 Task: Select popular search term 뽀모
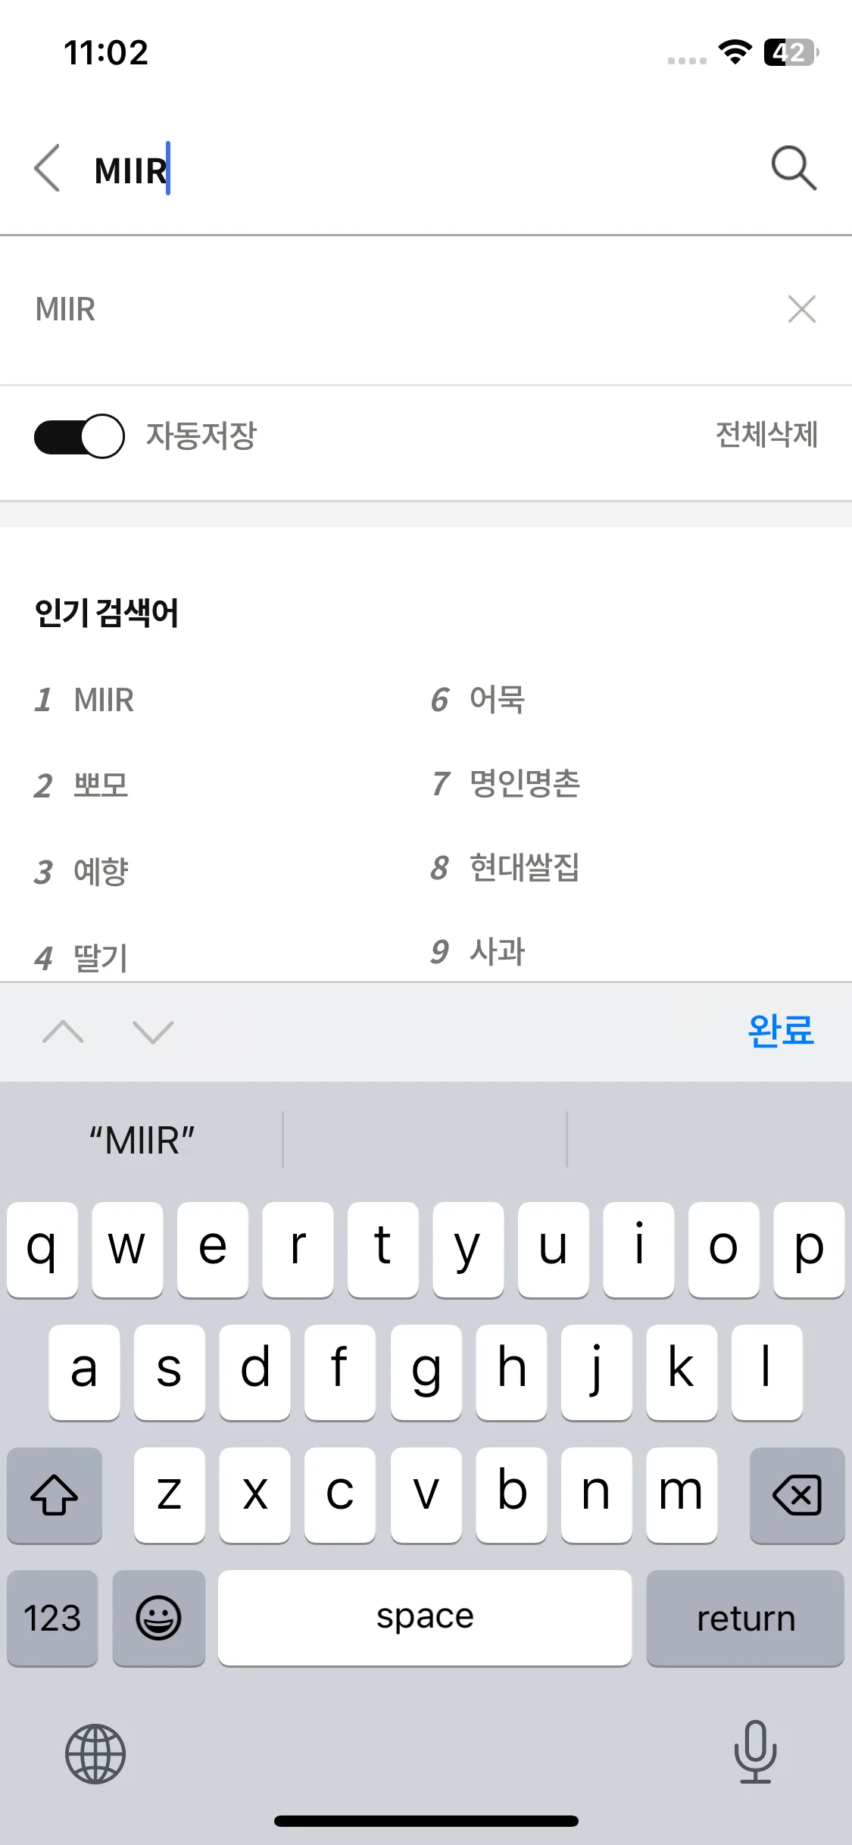click(x=101, y=785)
